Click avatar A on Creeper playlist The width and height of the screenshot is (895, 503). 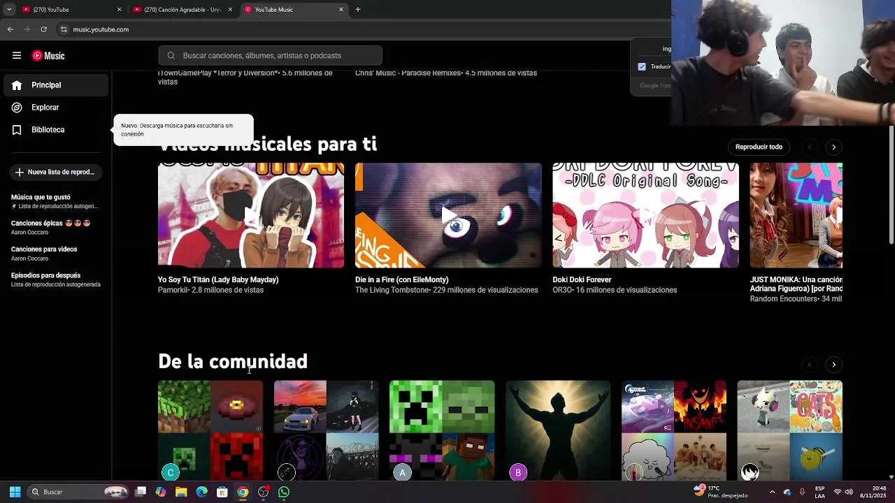[x=402, y=473]
